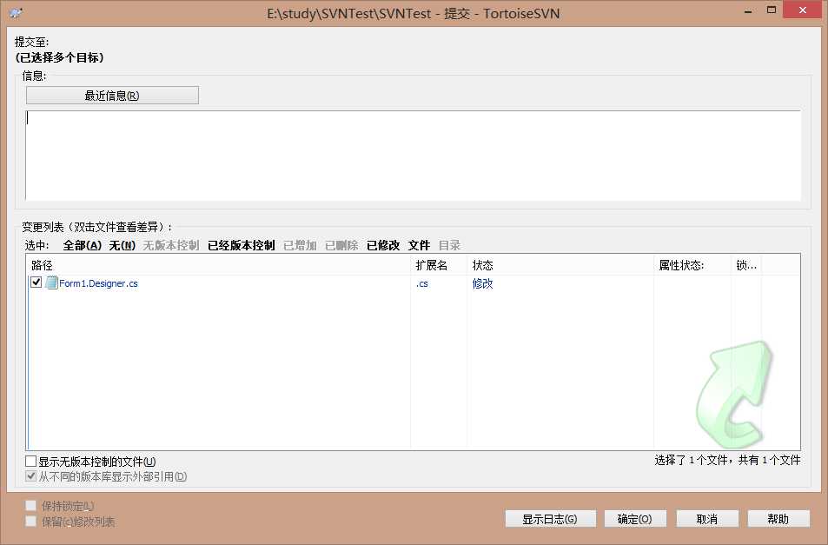Toggle 从不同的版本库显示外部引用 checkbox
Screen dimensions: 828x545
pyautogui.click(x=31, y=476)
